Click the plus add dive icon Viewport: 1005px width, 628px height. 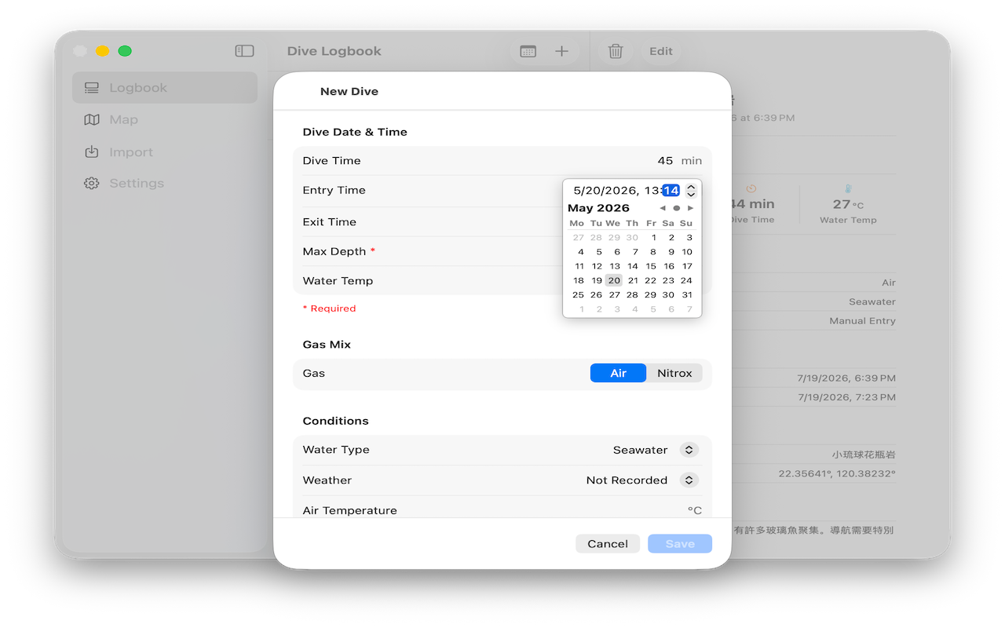click(561, 51)
